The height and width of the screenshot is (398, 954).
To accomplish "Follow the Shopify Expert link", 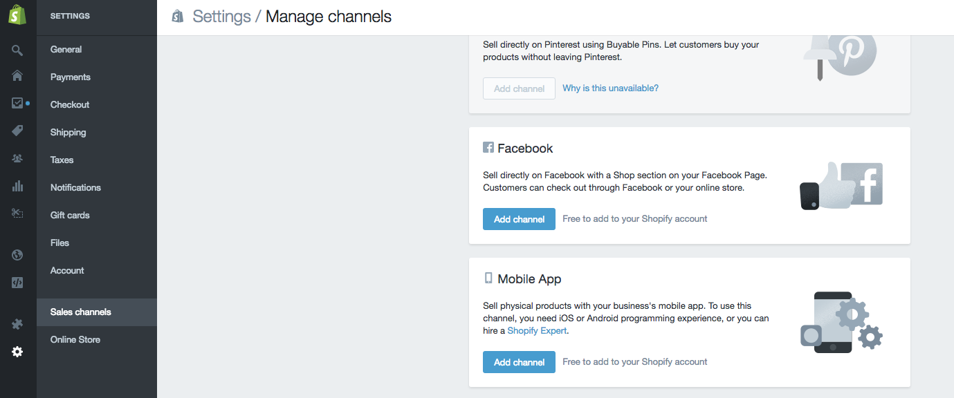I will tap(538, 331).
